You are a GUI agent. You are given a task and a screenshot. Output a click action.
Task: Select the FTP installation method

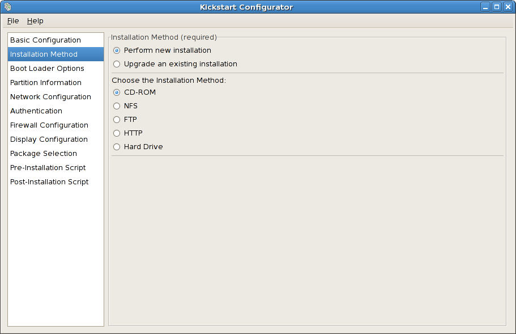(117, 120)
